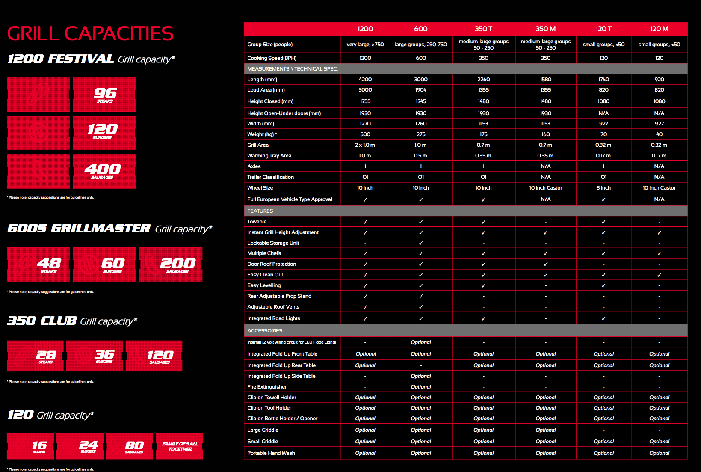This screenshot has height=472, width=701.
Task: Click the Towable checkmark in the 1200 column
Action: point(365,222)
